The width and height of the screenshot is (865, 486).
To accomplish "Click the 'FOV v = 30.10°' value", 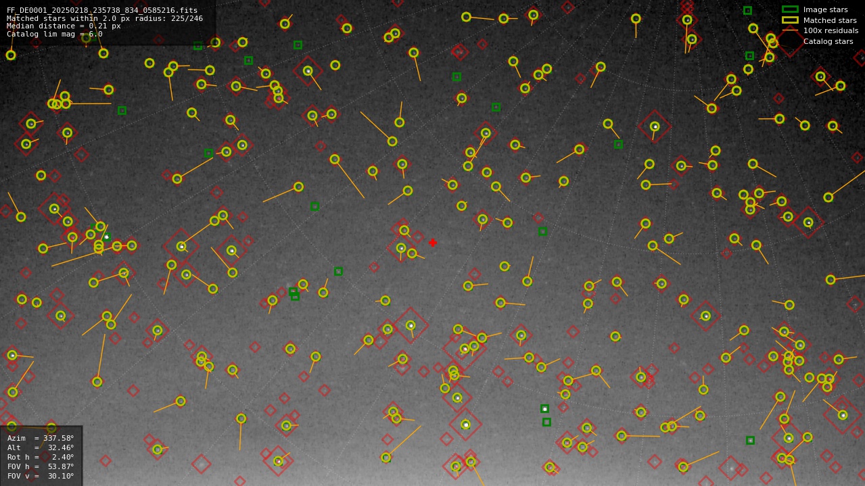I will pos(41,477).
